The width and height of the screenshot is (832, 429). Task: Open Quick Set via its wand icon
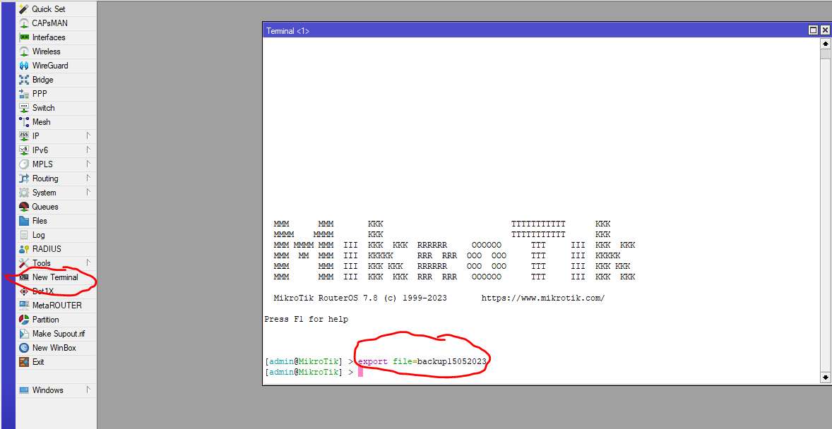point(24,9)
